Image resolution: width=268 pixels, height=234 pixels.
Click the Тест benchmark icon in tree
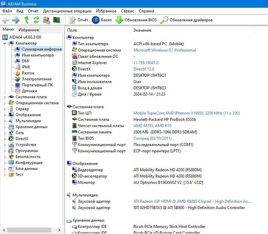(x=11, y=175)
